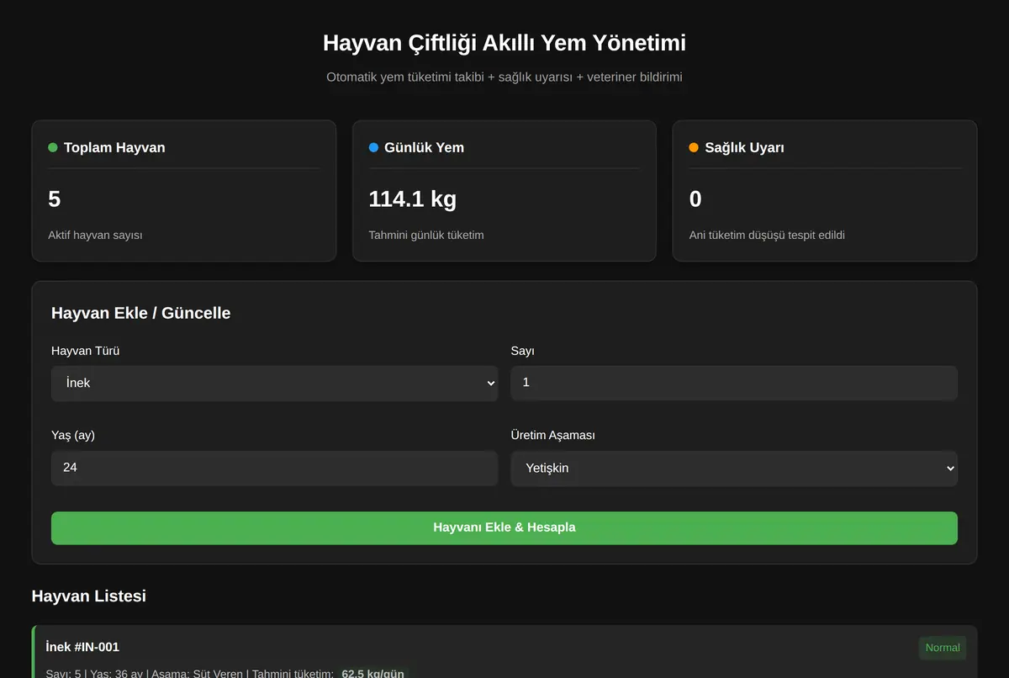This screenshot has height=678, width=1009.
Task: Click the green dot beside Toplam Hayvan
Action: point(53,147)
